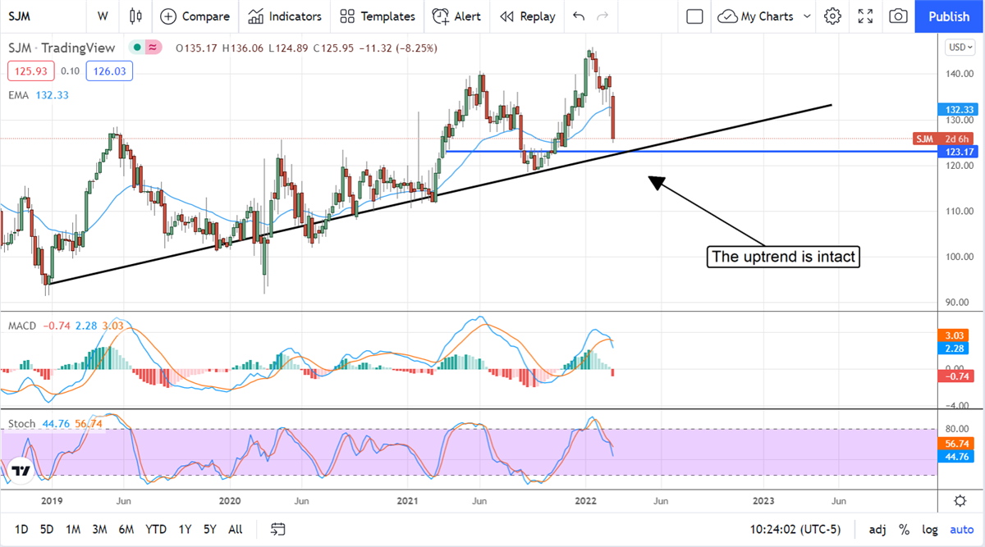Viewport: 985px width, 547px height.
Task: Set range to YTD
Action: coord(156,529)
